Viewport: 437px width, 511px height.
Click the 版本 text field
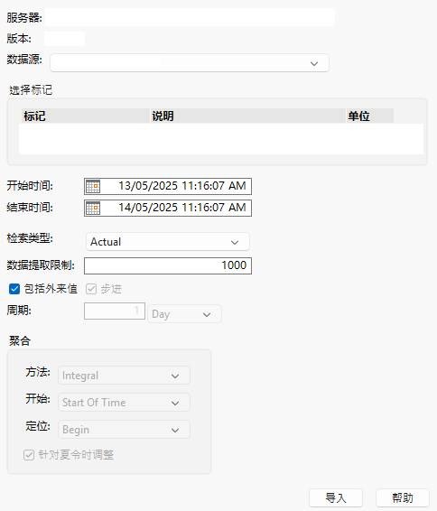coord(64,39)
